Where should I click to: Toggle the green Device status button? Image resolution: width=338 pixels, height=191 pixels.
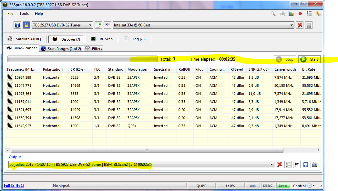click(x=283, y=186)
